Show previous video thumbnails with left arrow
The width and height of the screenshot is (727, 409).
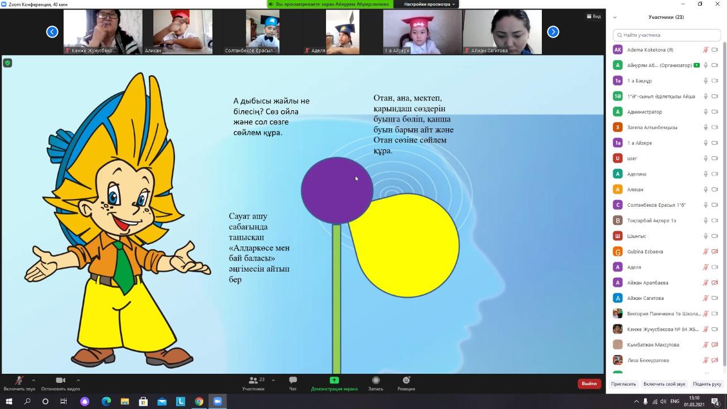[x=52, y=32]
